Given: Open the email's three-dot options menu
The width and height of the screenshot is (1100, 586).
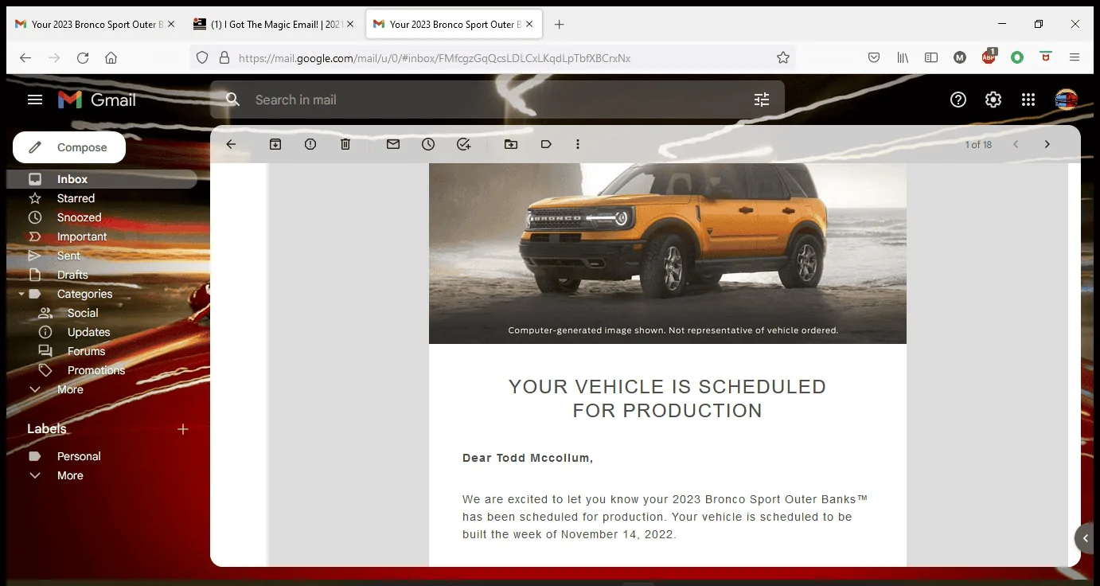Looking at the screenshot, I should point(578,144).
